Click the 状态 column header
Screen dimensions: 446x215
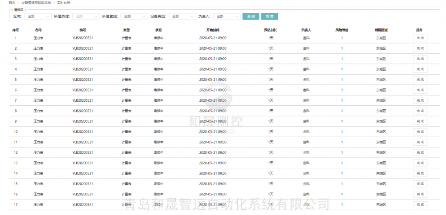[x=158, y=30]
